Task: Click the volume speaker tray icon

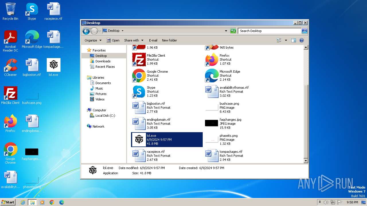Action: 326,202
